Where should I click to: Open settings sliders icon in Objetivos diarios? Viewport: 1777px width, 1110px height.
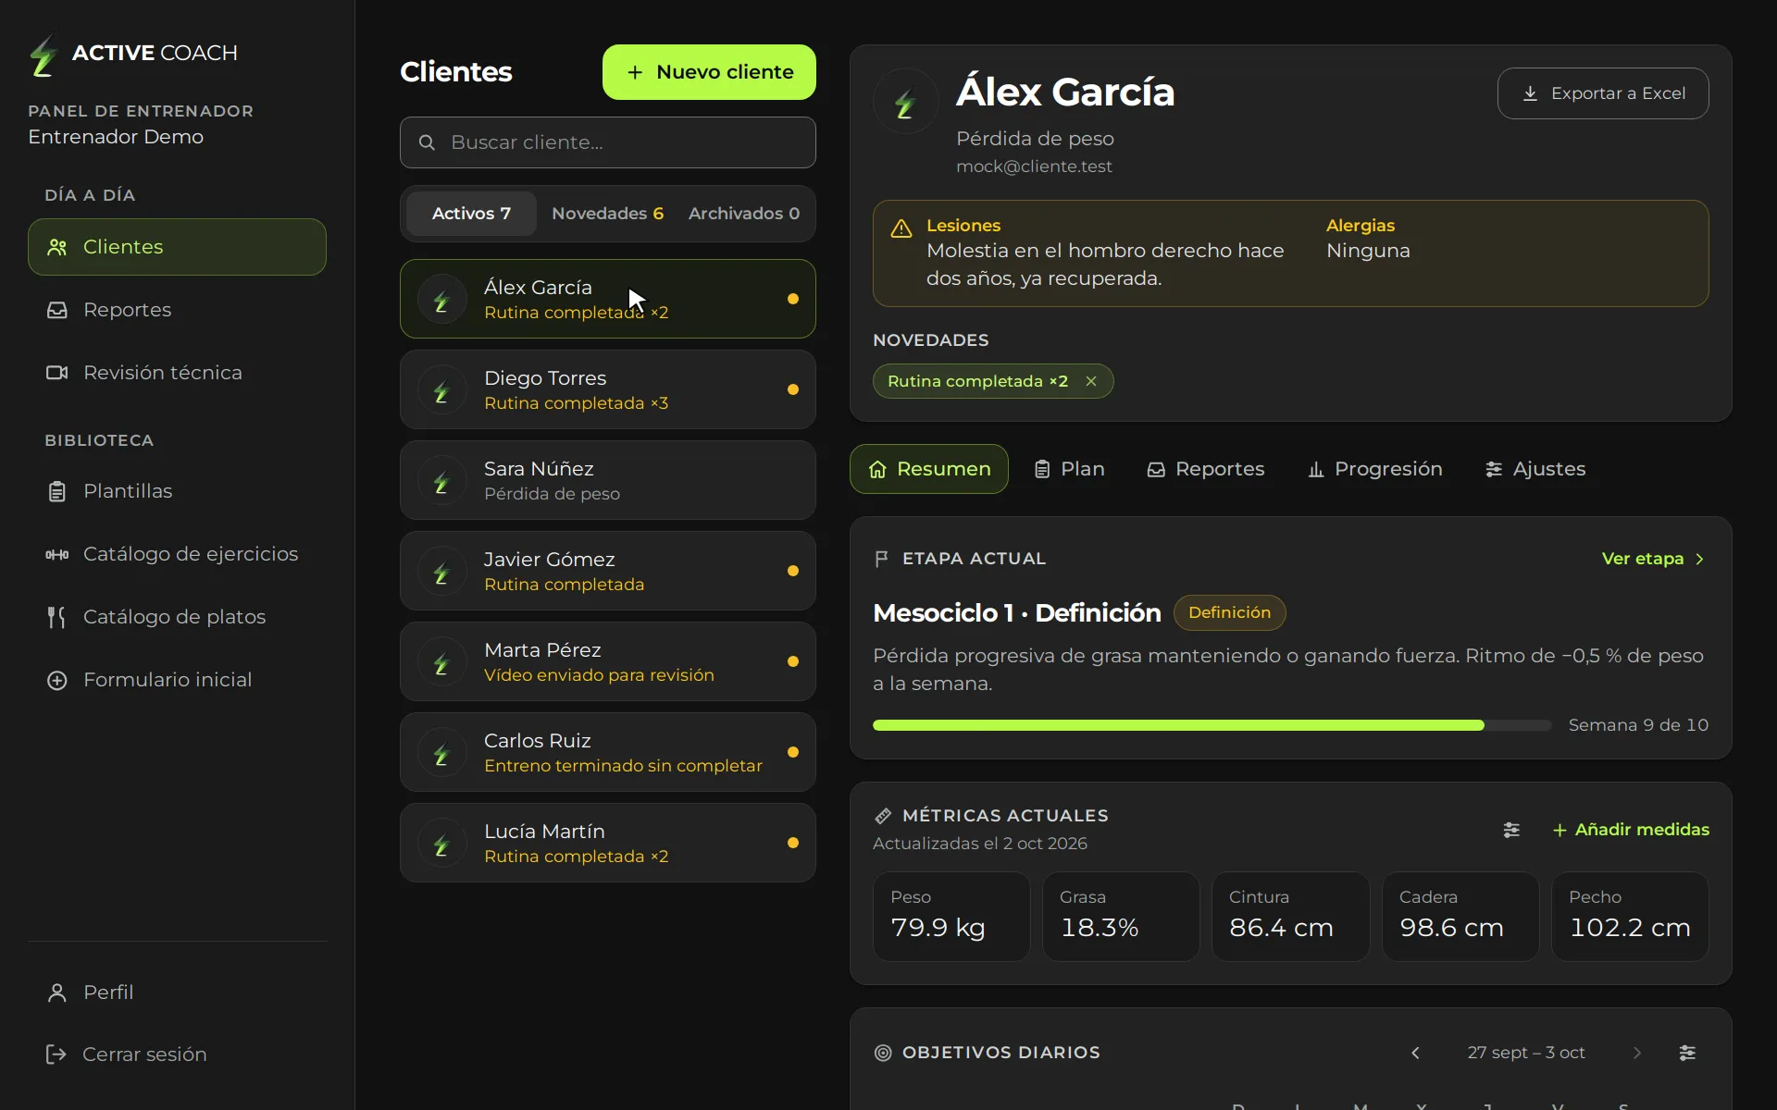tap(1687, 1053)
